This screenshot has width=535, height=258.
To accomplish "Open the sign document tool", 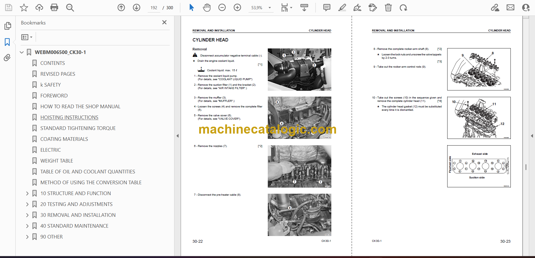I will pyautogui.click(x=358, y=8).
